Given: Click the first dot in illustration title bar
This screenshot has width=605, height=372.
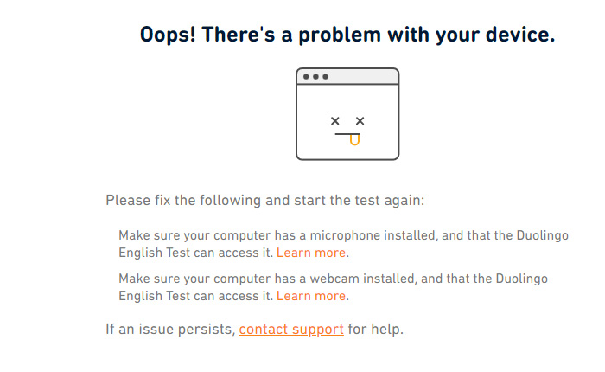Looking at the screenshot, I should point(306,76).
